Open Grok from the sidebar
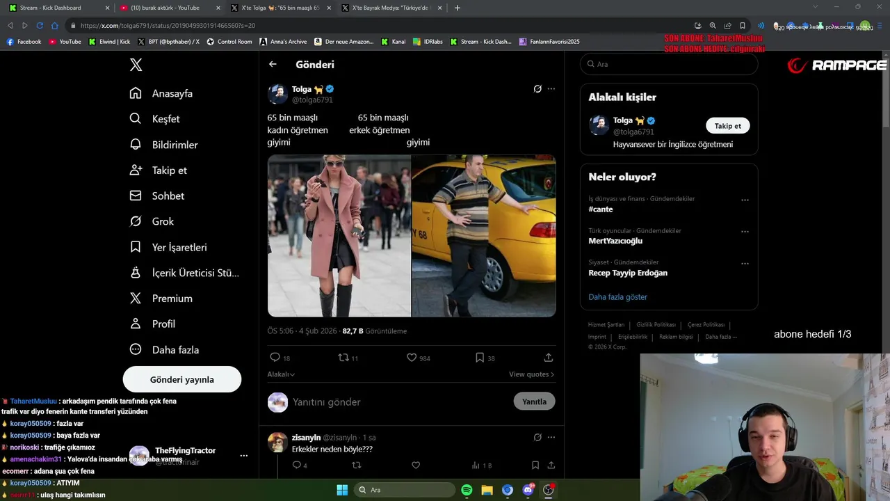Image resolution: width=890 pixels, height=501 pixels. click(152, 221)
